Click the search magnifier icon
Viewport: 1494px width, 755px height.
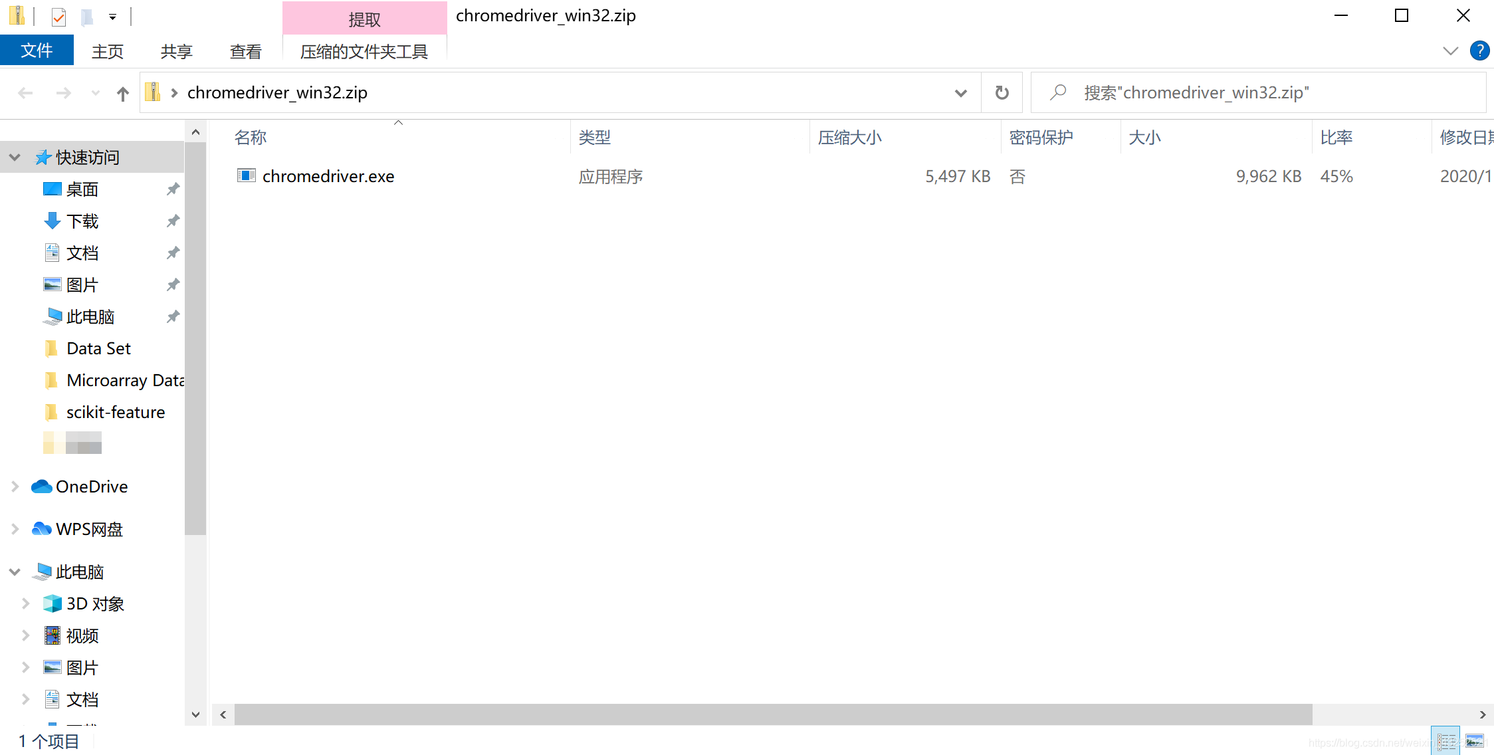1058,92
